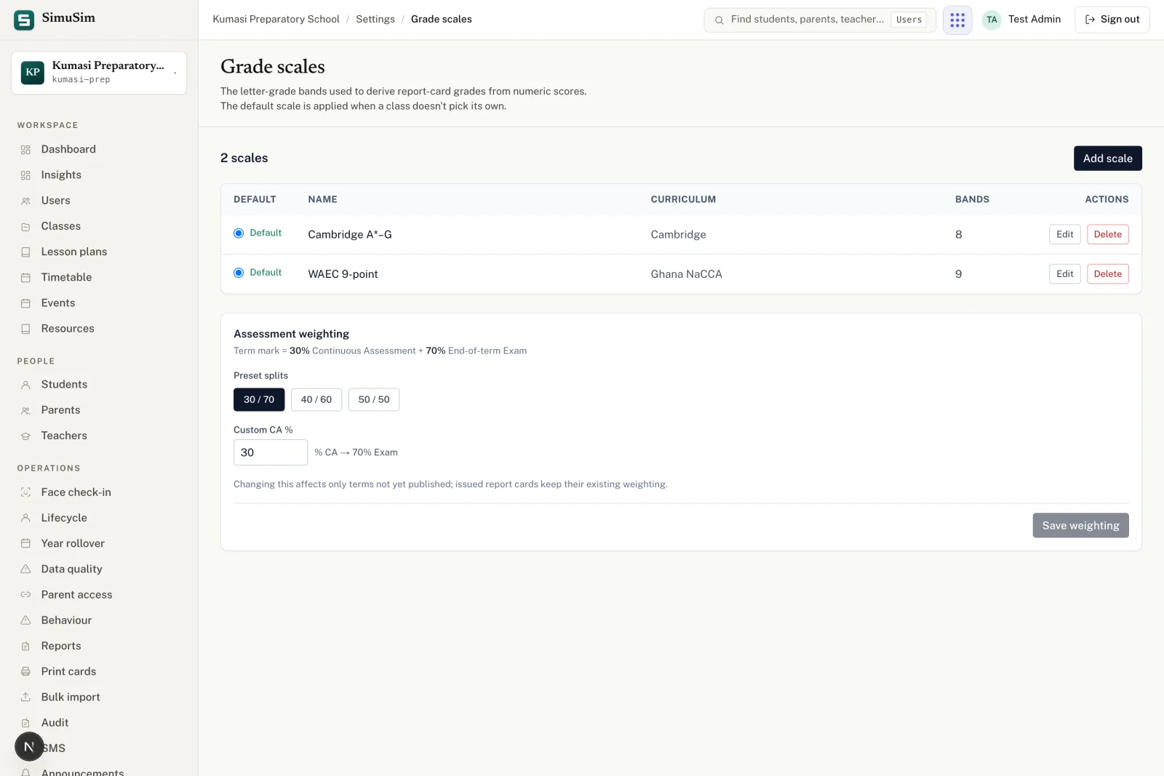
Task: Choose the 50 / 50 preset split
Action: point(374,399)
